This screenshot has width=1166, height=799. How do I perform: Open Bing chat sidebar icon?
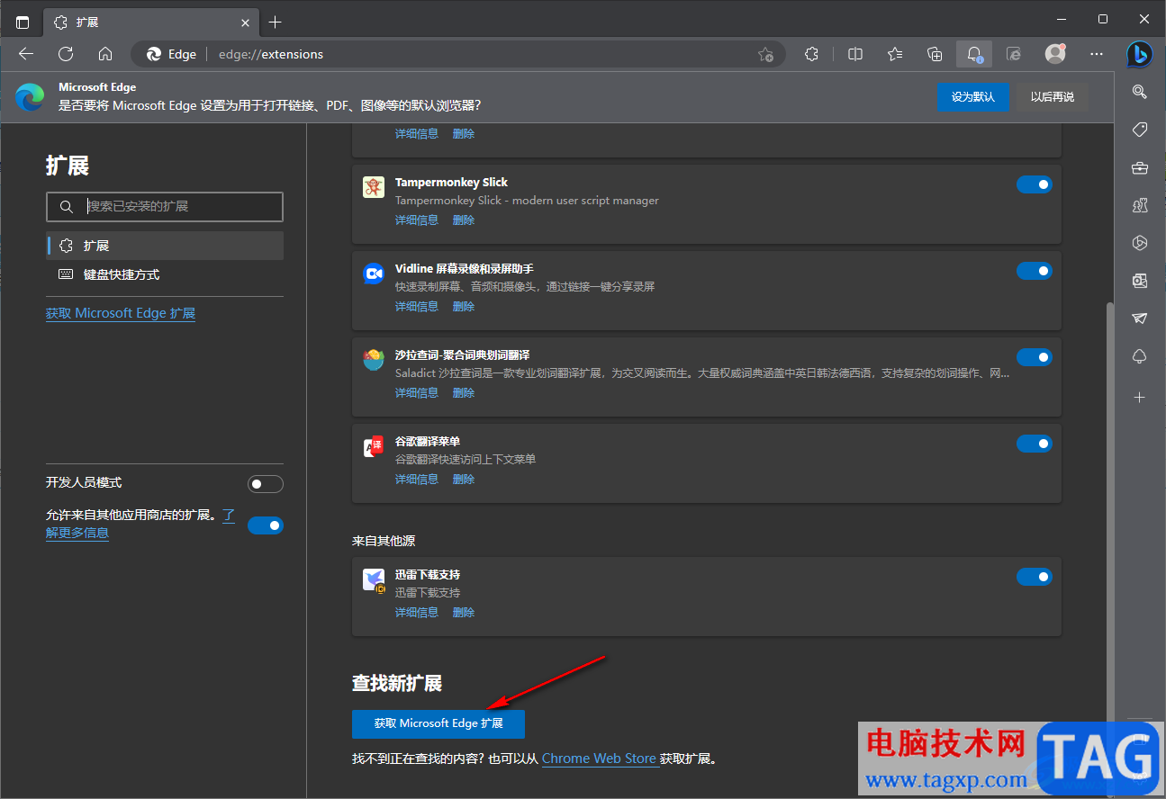1140,54
